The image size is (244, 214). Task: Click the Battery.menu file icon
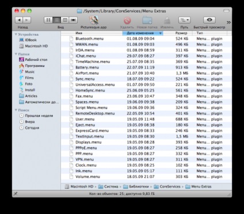[x=71, y=67]
